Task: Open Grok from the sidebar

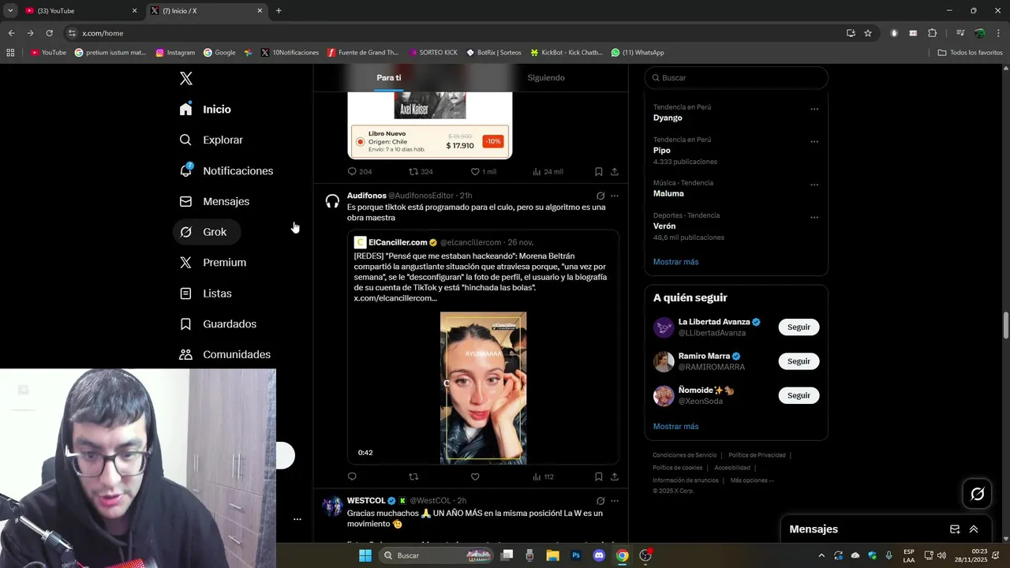Action: point(206,232)
